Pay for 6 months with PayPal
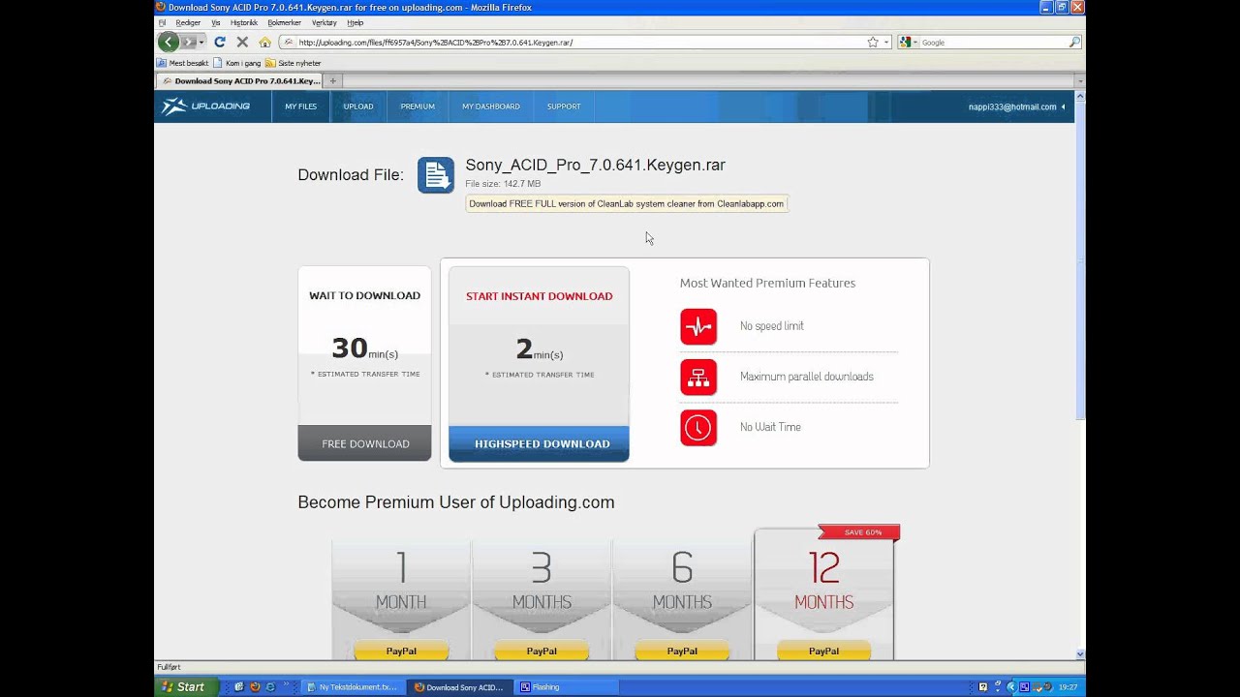 (x=682, y=651)
